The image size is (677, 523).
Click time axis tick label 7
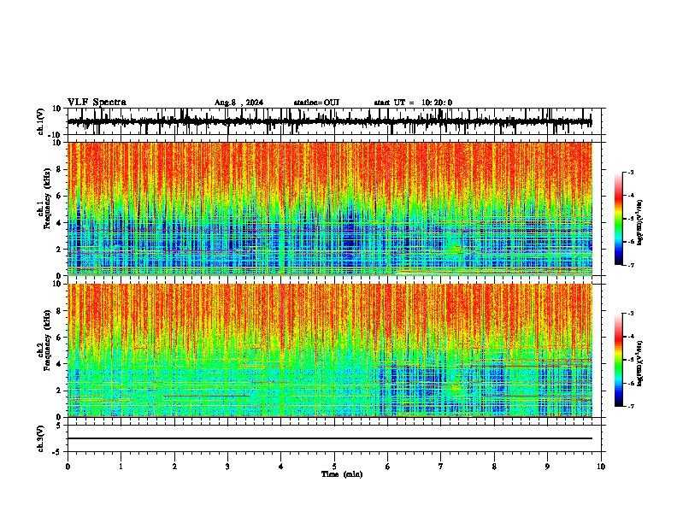[x=441, y=467]
